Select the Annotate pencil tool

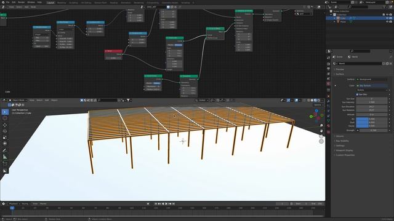pos(5,150)
